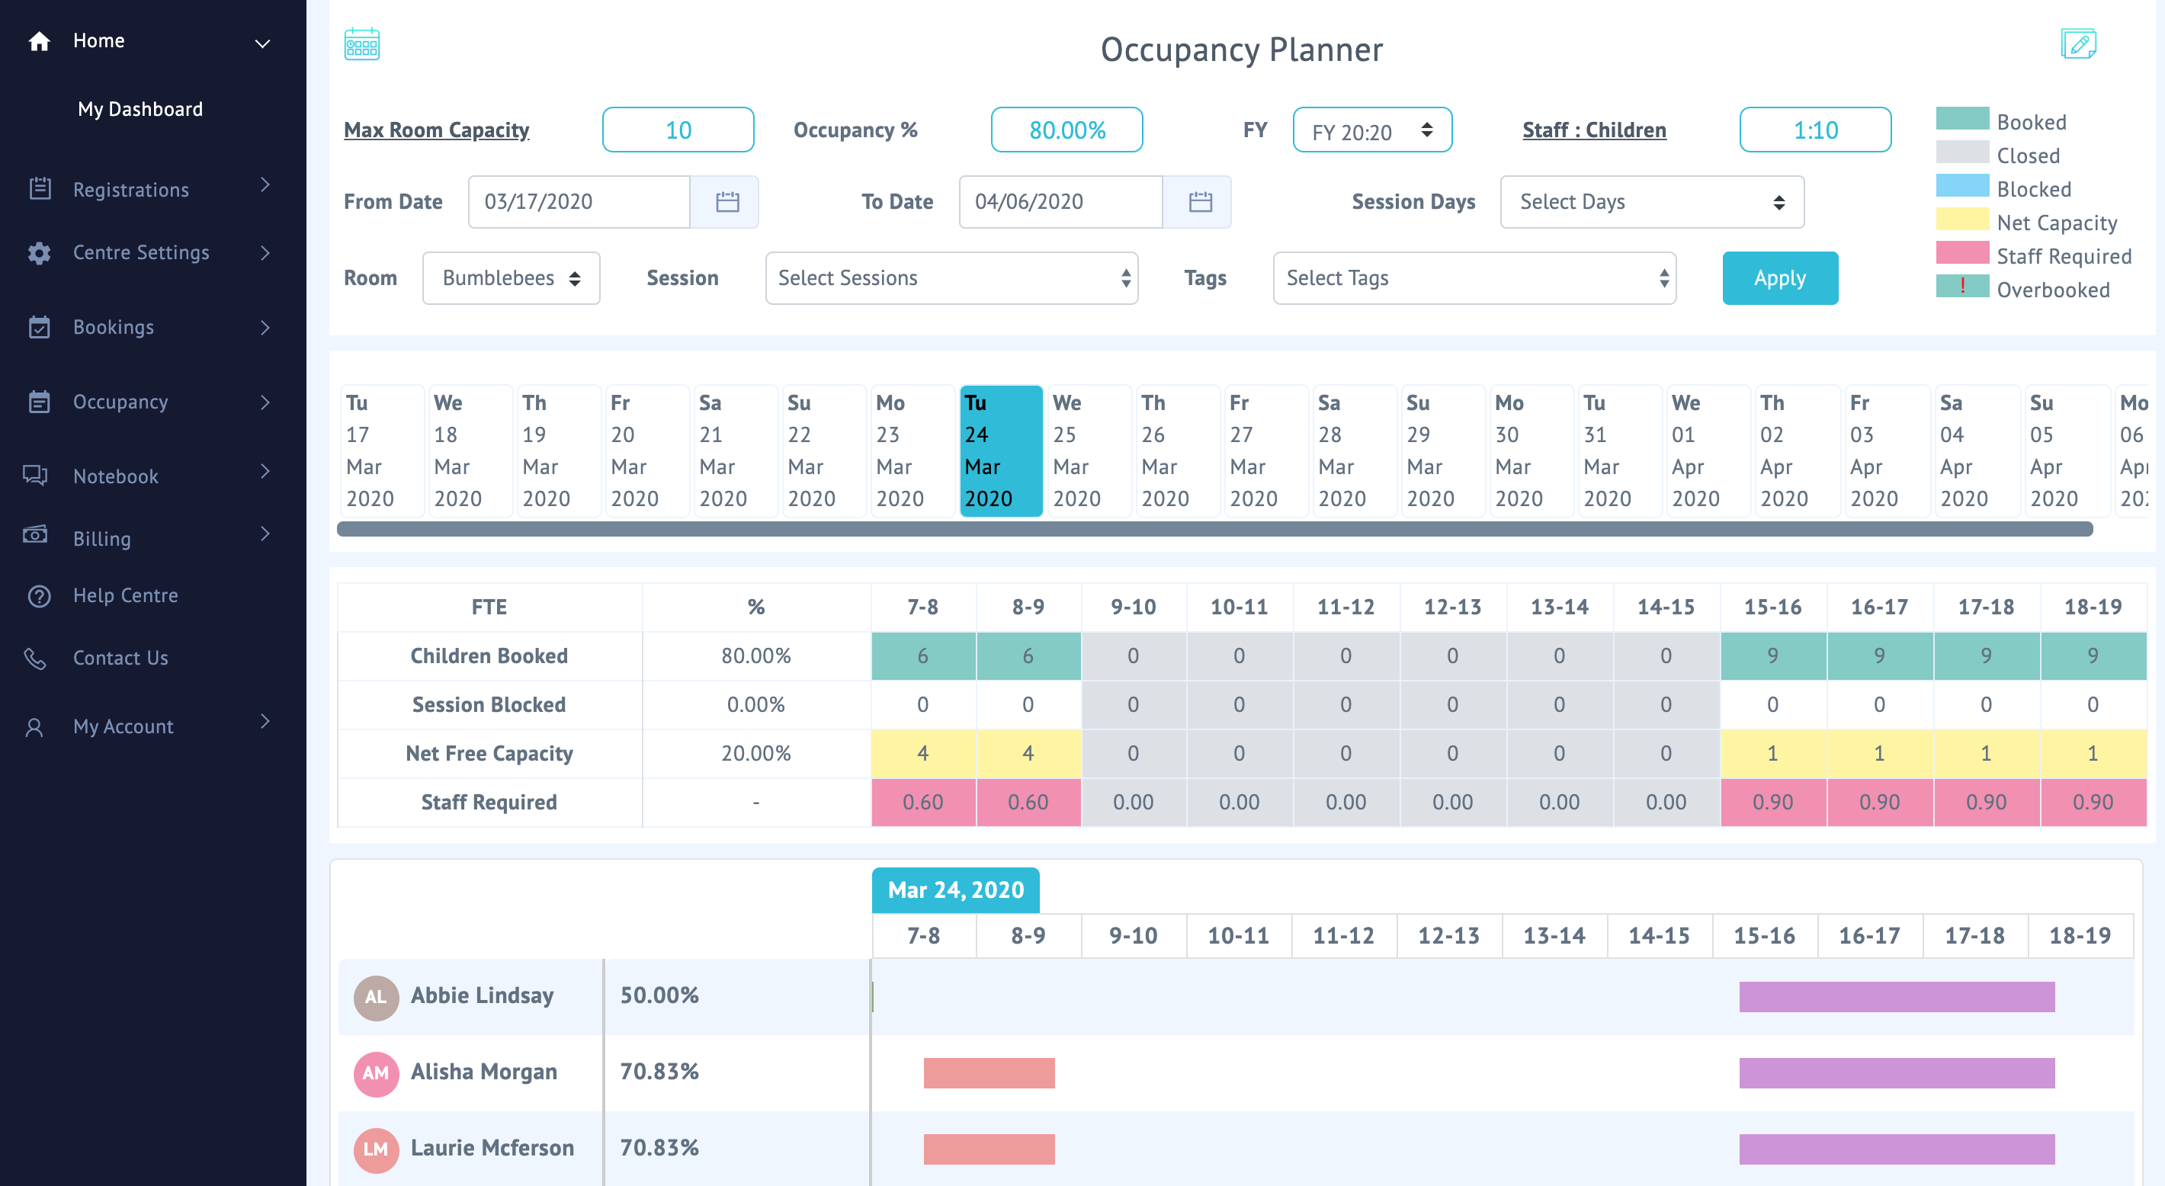Open the FY 20:20 dropdown

[x=1371, y=130]
